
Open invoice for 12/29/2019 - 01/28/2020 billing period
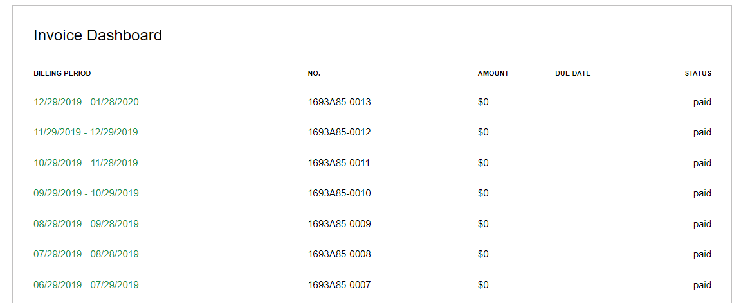[x=86, y=102]
